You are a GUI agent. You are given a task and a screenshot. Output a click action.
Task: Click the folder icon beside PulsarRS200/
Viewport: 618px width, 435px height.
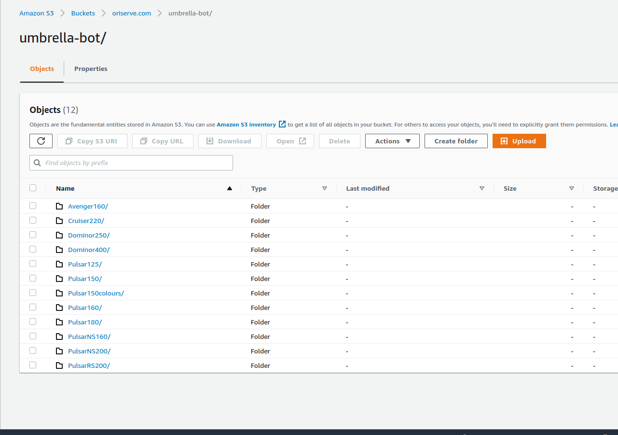(59, 365)
